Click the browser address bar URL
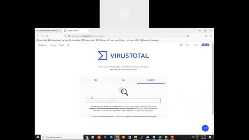The height and width of the screenshot is (140, 249). 88,36
